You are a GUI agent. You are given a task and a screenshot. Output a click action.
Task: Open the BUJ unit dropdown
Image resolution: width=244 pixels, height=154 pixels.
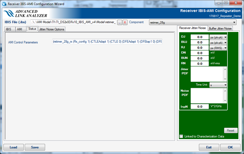click(x=218, y=43)
